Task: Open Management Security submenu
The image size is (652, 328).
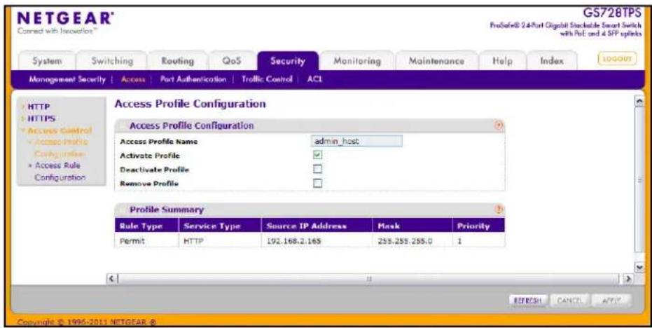Action: click(x=67, y=79)
